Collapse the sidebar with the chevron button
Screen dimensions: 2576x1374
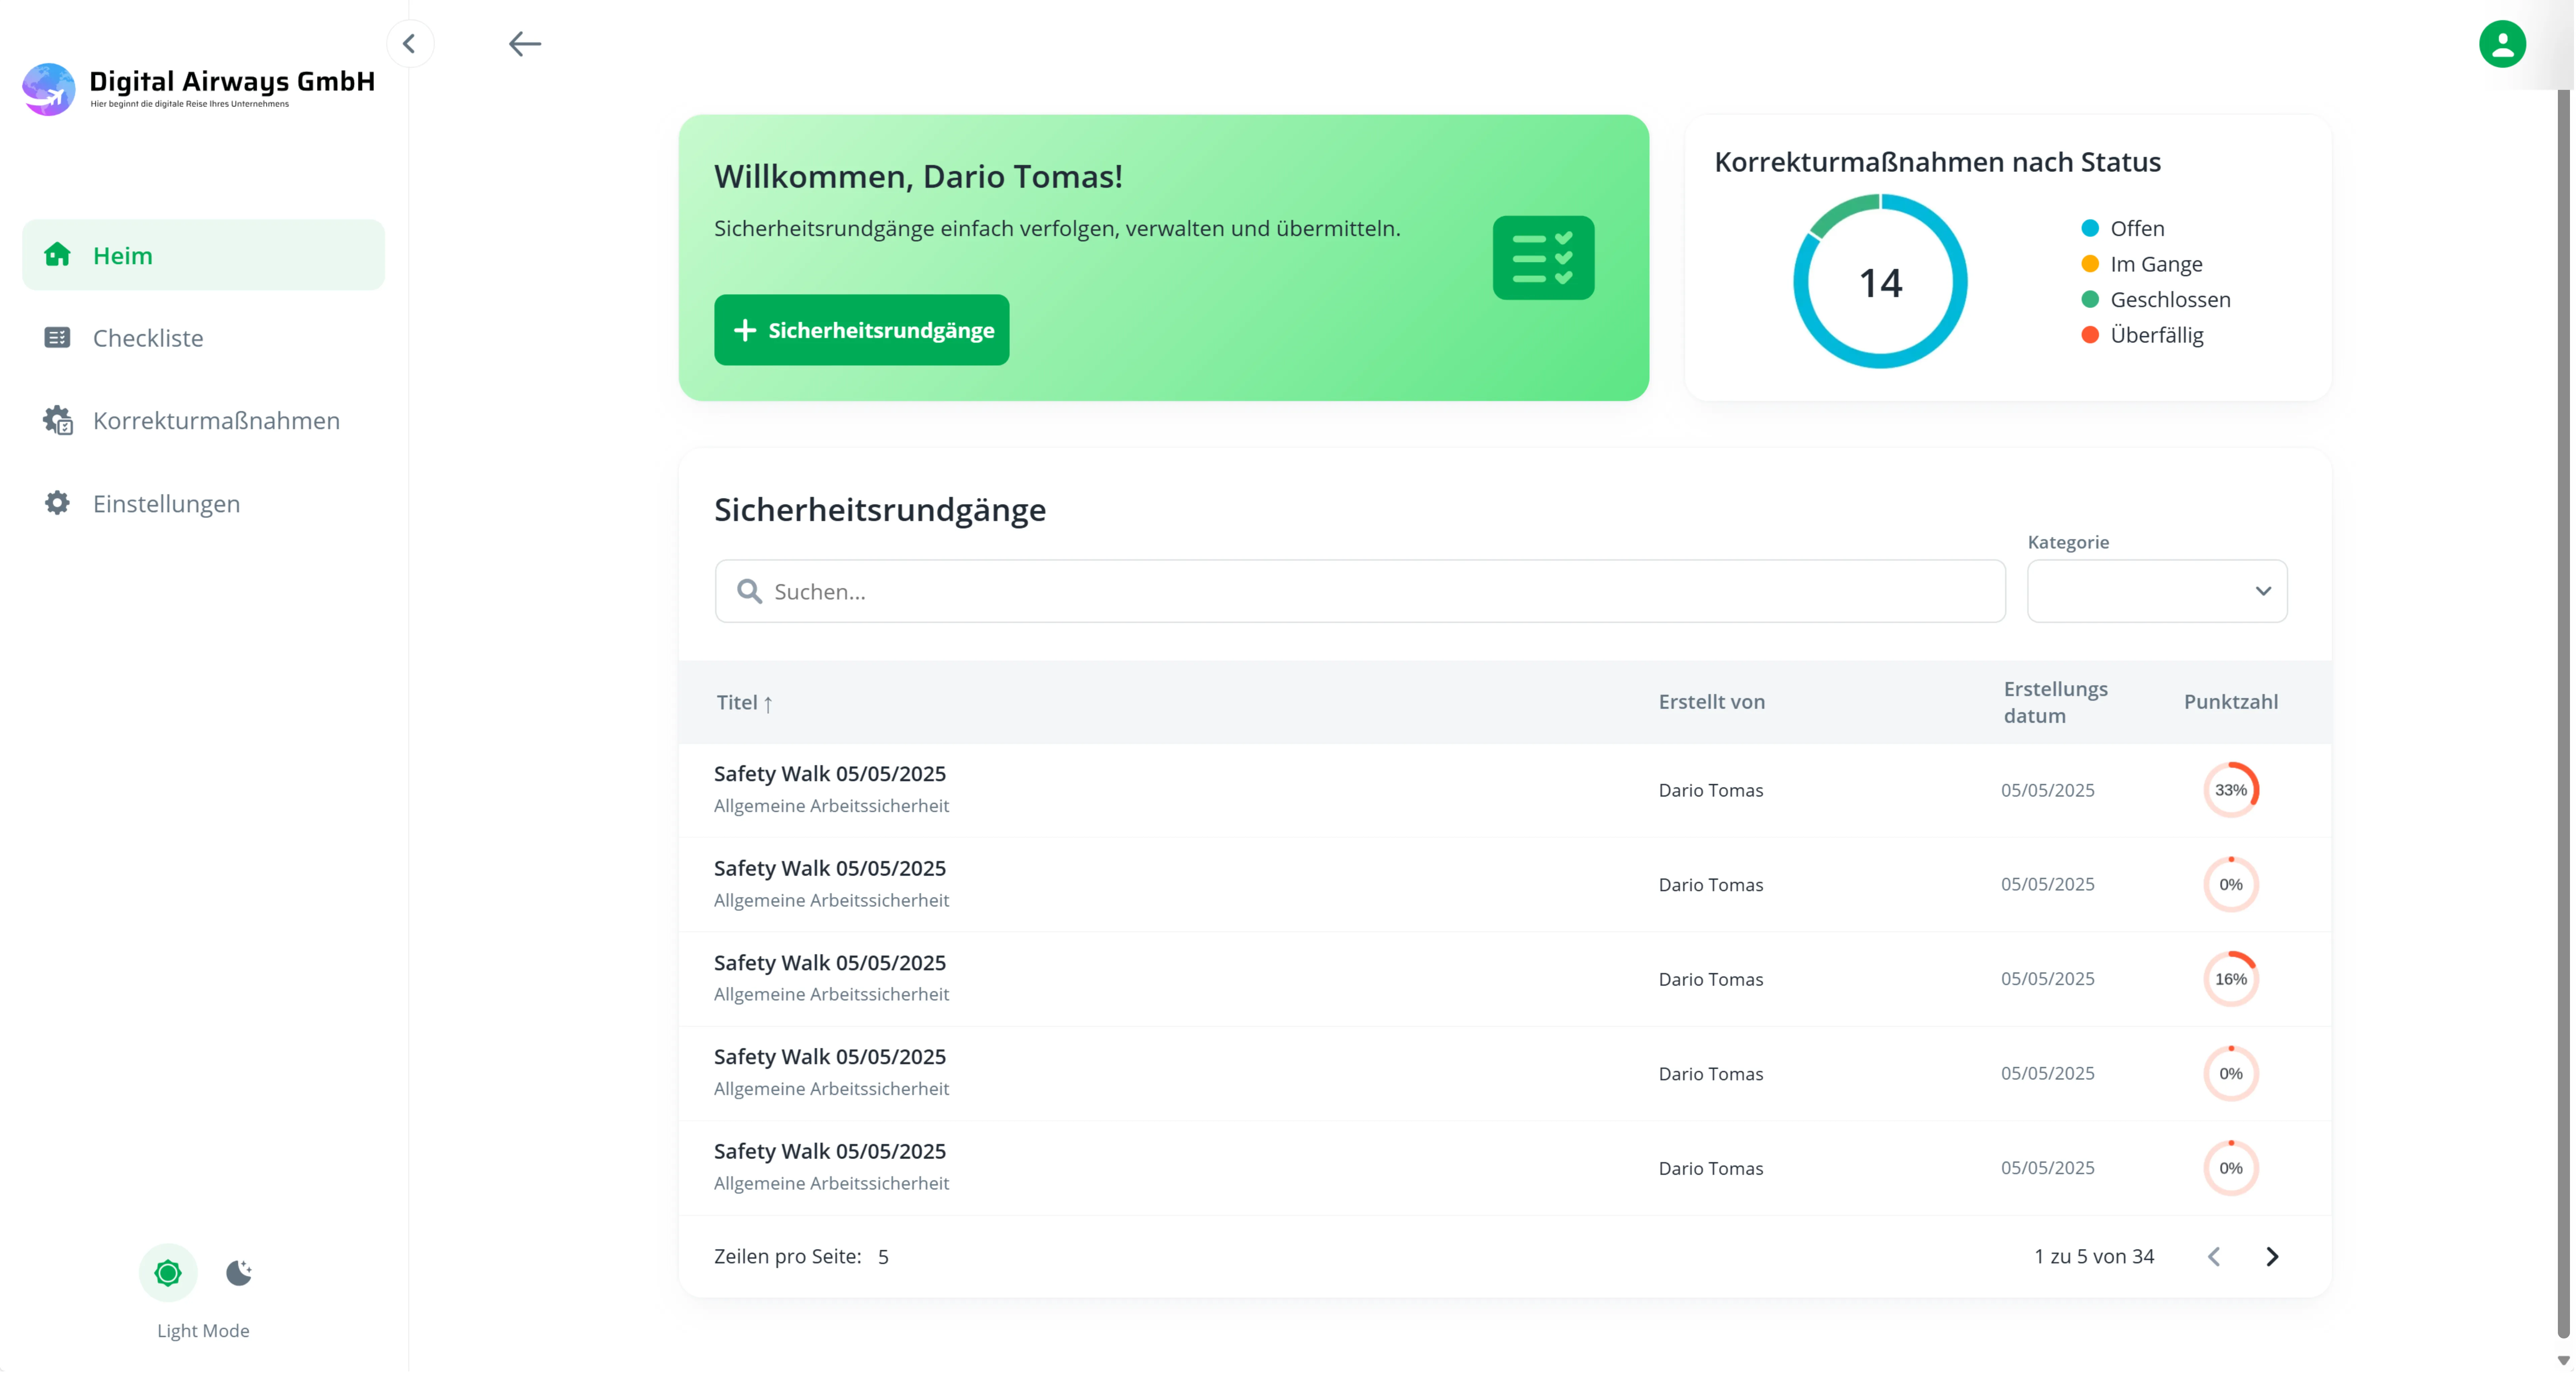410,44
